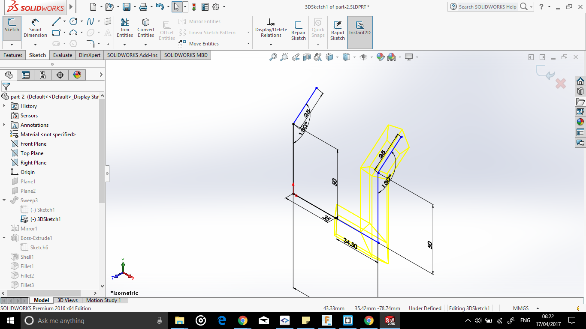Select the Trim Entities tool
586x329 pixels.
coord(125,28)
